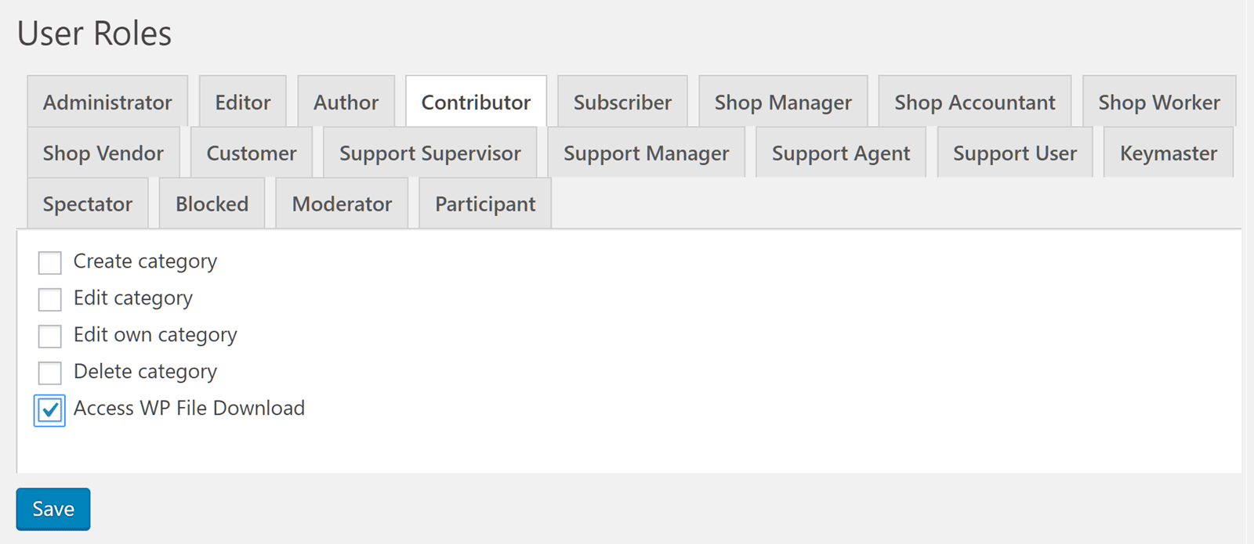Open the Keymaster tab
Viewport: 1254px width, 544px height.
click(x=1169, y=153)
